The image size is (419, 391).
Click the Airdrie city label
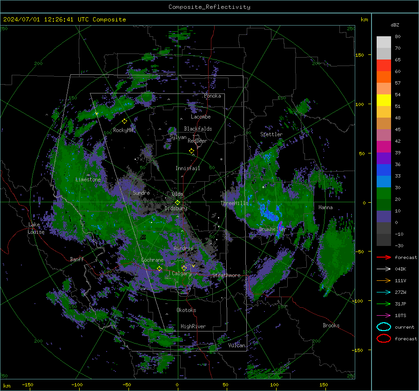click(x=183, y=248)
